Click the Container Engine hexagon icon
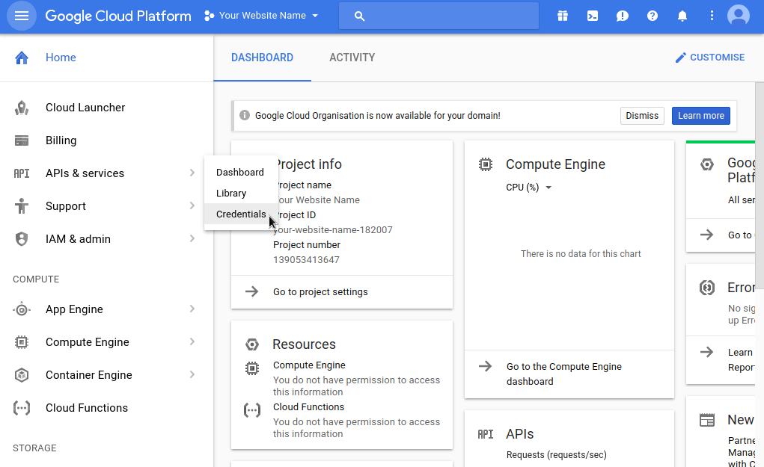The width and height of the screenshot is (764, 467). [22, 375]
